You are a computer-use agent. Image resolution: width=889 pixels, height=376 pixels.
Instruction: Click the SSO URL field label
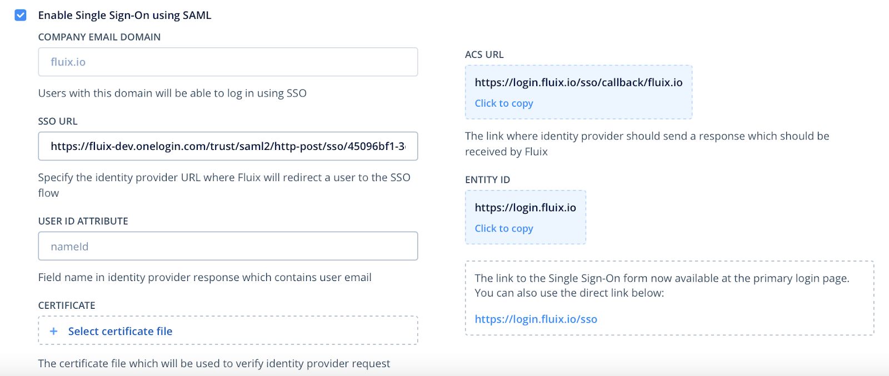[x=58, y=121]
